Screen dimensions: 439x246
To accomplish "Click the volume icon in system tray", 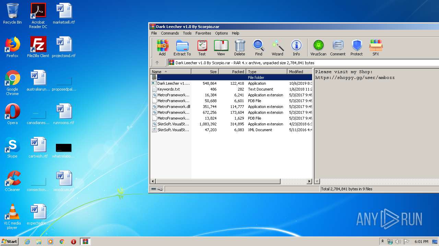I will [398, 242].
